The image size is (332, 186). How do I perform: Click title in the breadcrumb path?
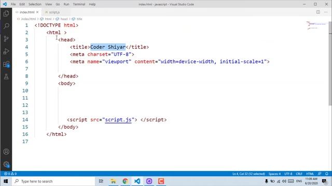(79, 19)
